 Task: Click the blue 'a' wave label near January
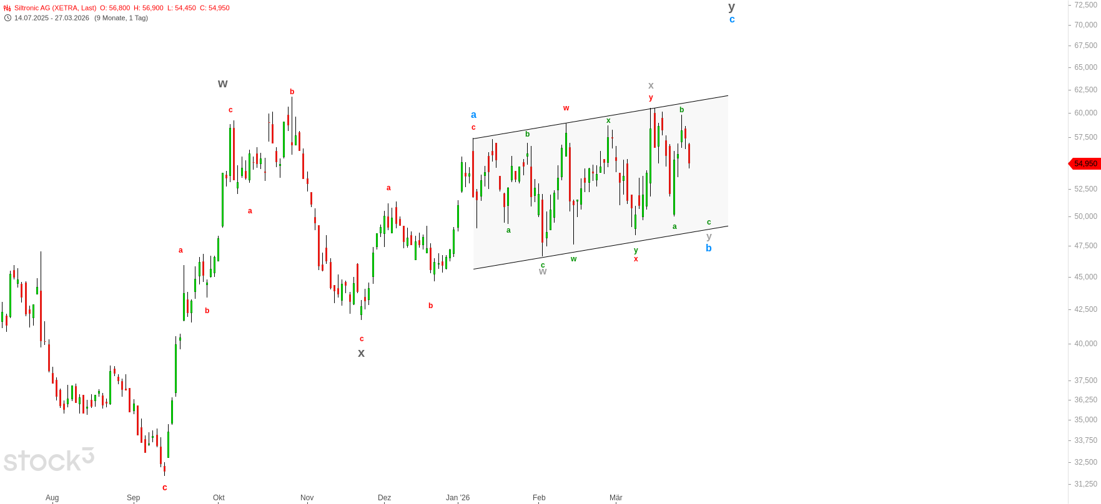[473, 115]
